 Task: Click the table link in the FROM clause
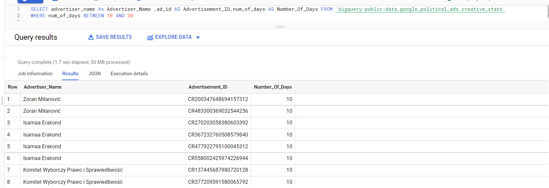[x=420, y=9]
